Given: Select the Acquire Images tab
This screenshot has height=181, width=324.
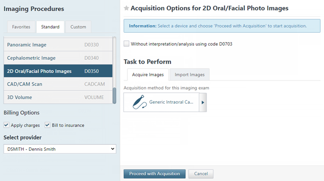Looking at the screenshot, I should point(147,75).
